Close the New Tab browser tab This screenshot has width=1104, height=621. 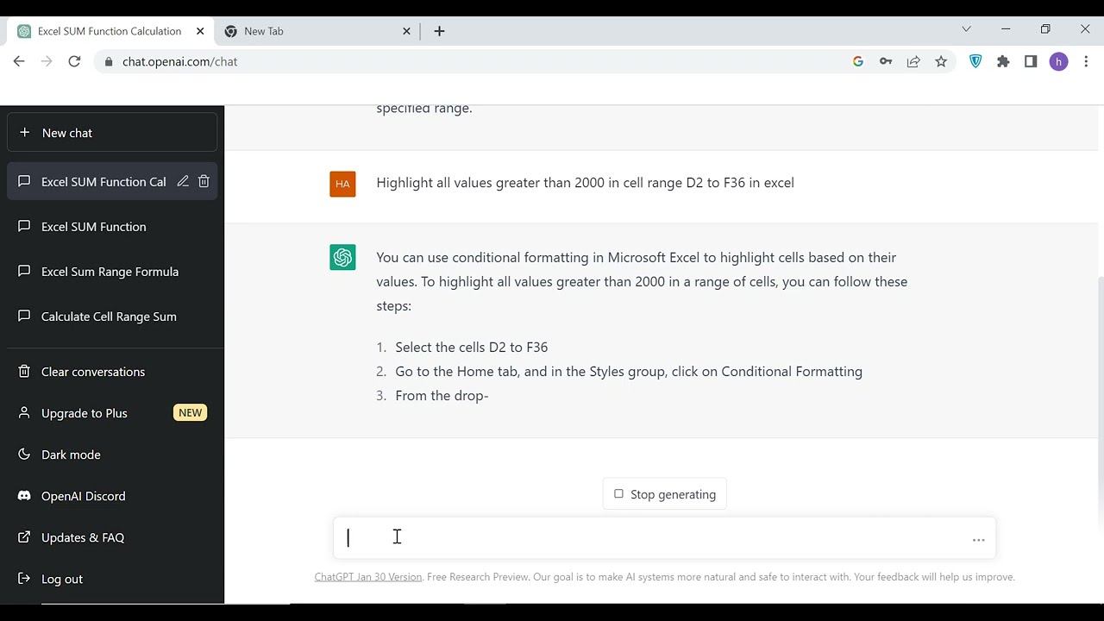tap(406, 31)
